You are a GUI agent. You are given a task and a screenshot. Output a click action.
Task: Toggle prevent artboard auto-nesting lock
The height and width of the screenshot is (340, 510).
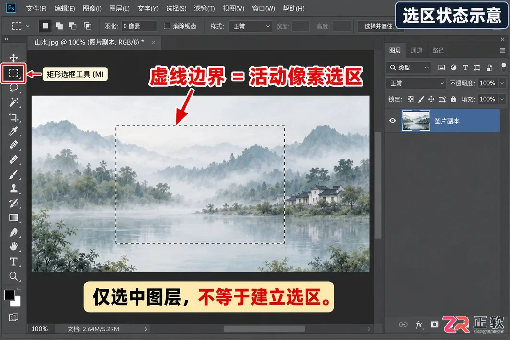tap(442, 99)
